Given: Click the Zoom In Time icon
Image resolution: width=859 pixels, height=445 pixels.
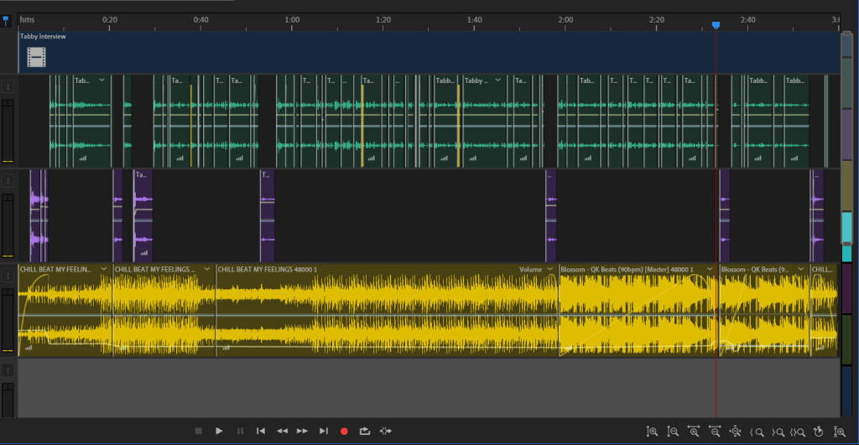Looking at the screenshot, I should pyautogui.click(x=694, y=432).
